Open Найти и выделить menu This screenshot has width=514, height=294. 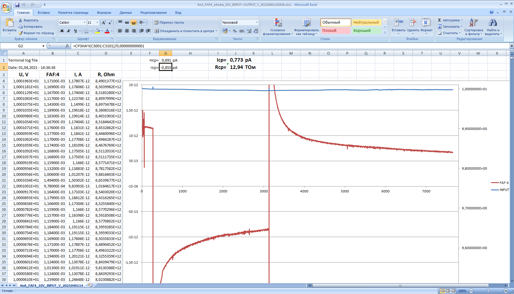pos(493,27)
